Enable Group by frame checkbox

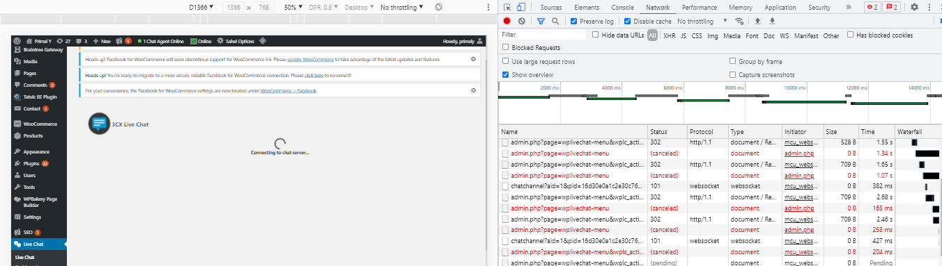pyautogui.click(x=732, y=61)
